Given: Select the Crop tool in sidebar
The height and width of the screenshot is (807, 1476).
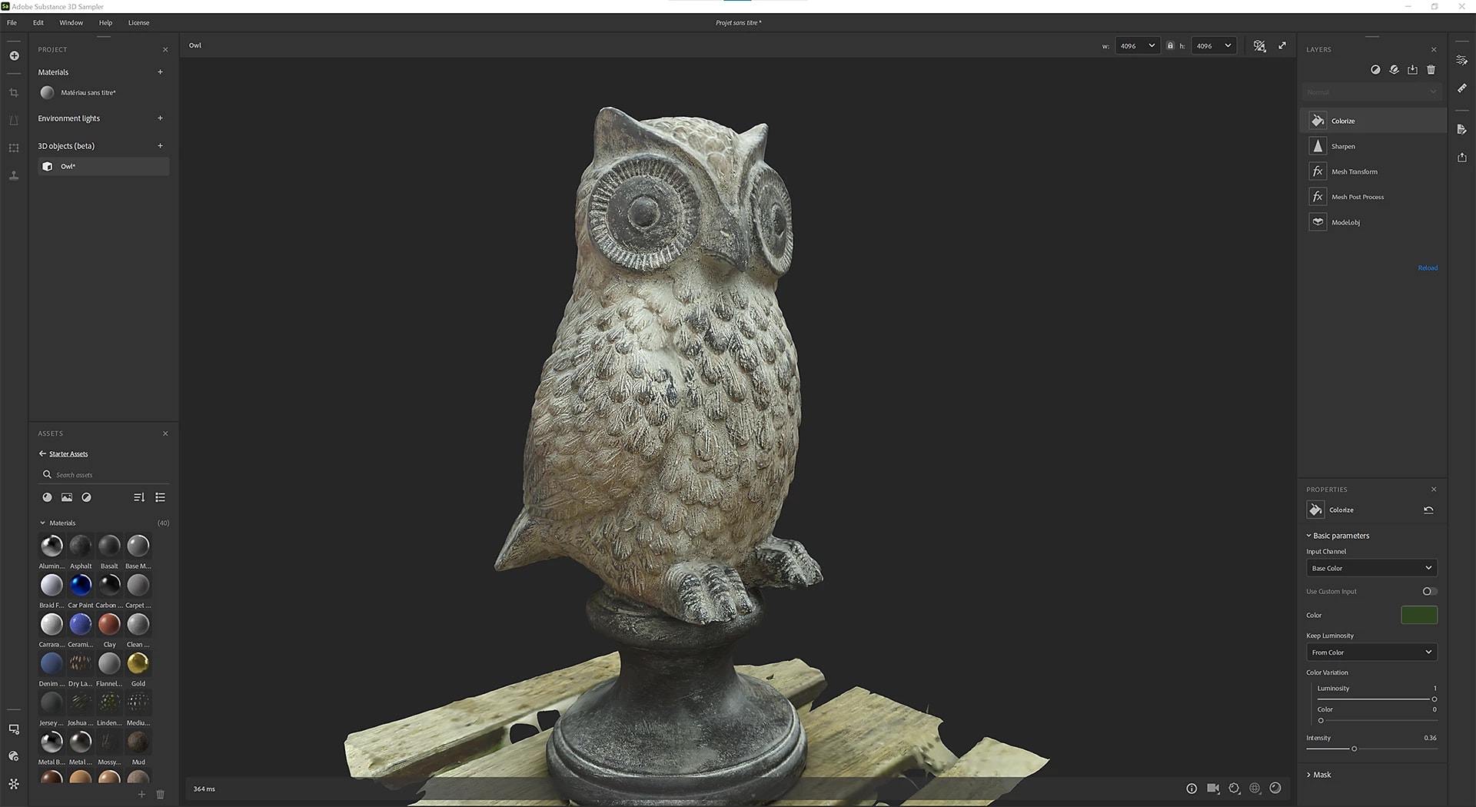Looking at the screenshot, I should pyautogui.click(x=14, y=93).
